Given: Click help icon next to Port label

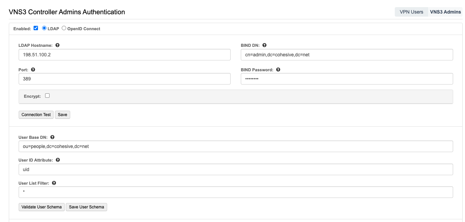Looking at the screenshot, I should pos(33,70).
